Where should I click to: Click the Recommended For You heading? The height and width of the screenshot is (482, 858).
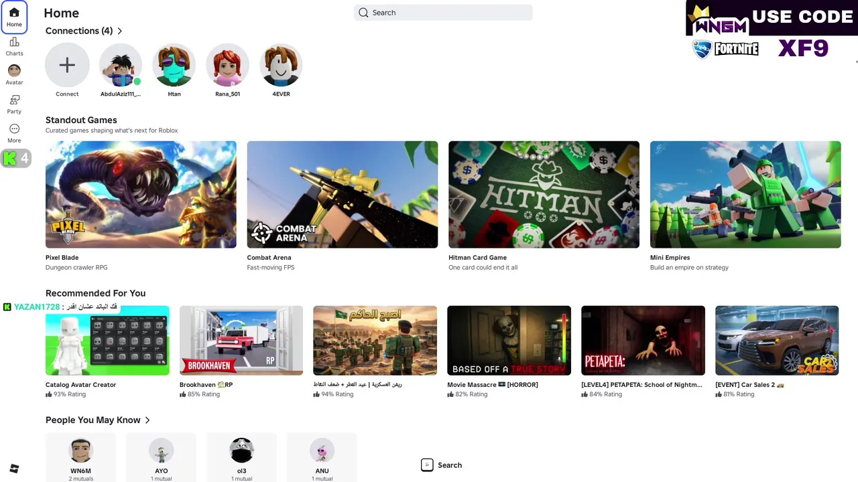(x=96, y=293)
